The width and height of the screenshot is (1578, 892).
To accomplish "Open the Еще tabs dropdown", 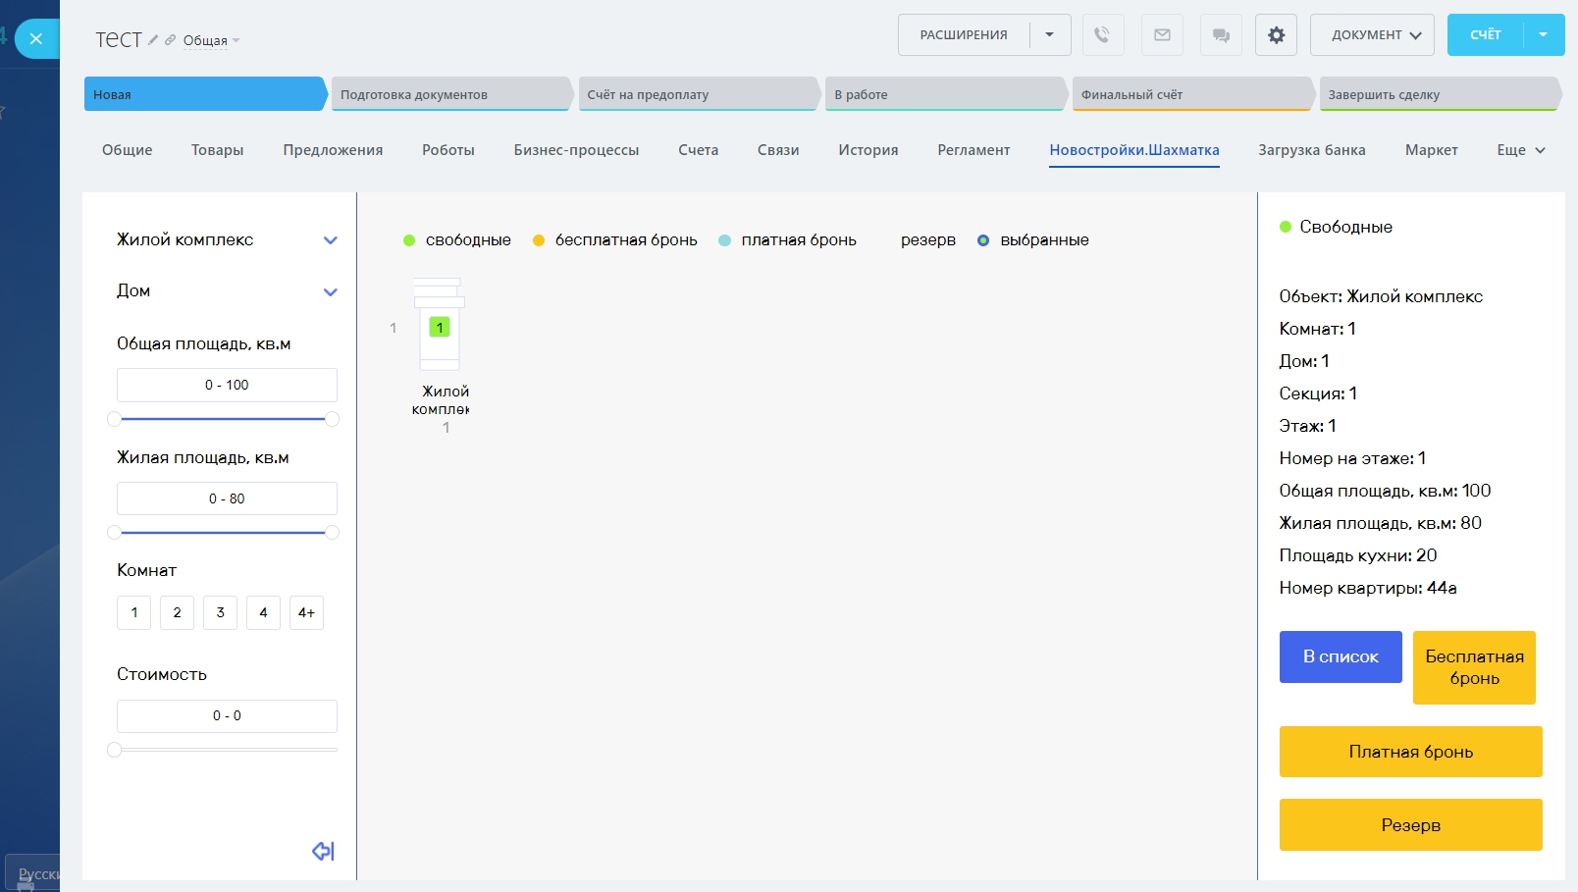I will click(1520, 150).
